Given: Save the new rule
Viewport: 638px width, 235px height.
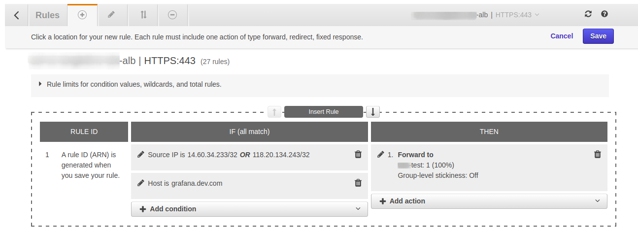Looking at the screenshot, I should pos(598,36).
